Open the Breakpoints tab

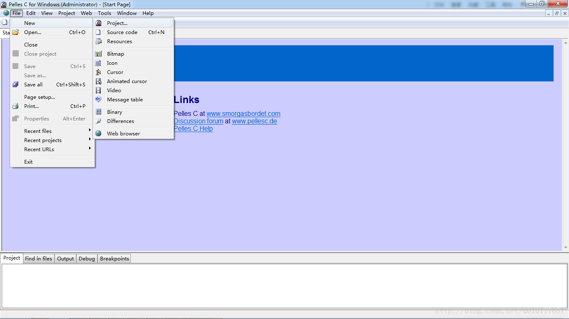tap(115, 258)
